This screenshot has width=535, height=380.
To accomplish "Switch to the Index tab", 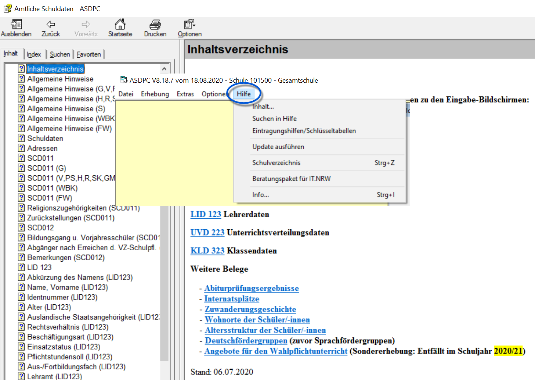I will tap(34, 54).
